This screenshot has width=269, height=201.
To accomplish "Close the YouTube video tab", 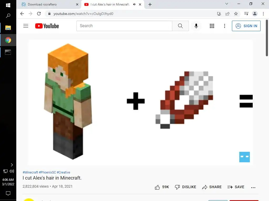I will point(140,4).
